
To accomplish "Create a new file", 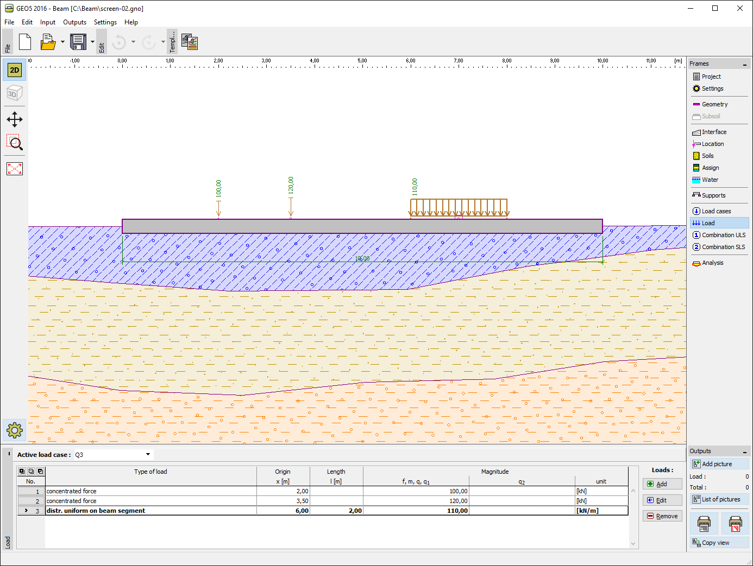I will [x=25, y=42].
